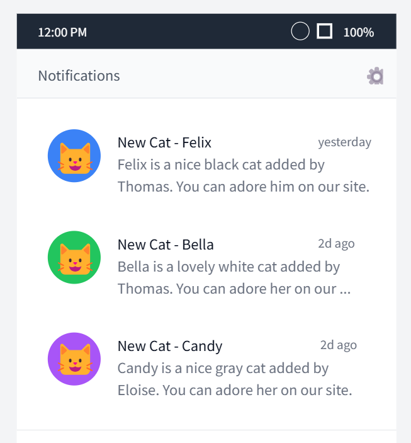Screen dimensions: 411x443
Task: Select Candy gray cat description text
Action: tap(223, 368)
